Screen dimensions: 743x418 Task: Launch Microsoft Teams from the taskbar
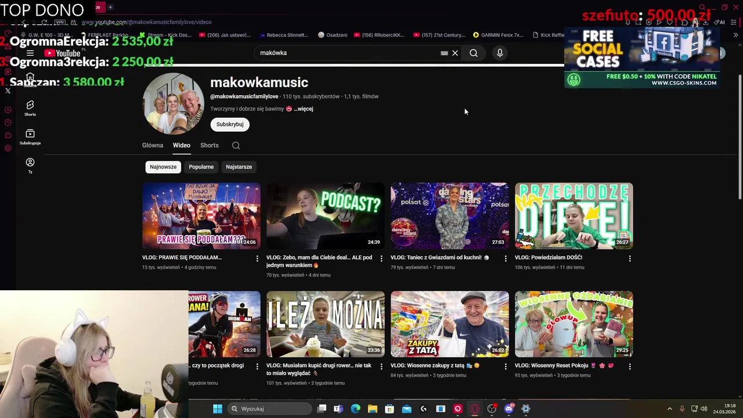tap(338, 409)
